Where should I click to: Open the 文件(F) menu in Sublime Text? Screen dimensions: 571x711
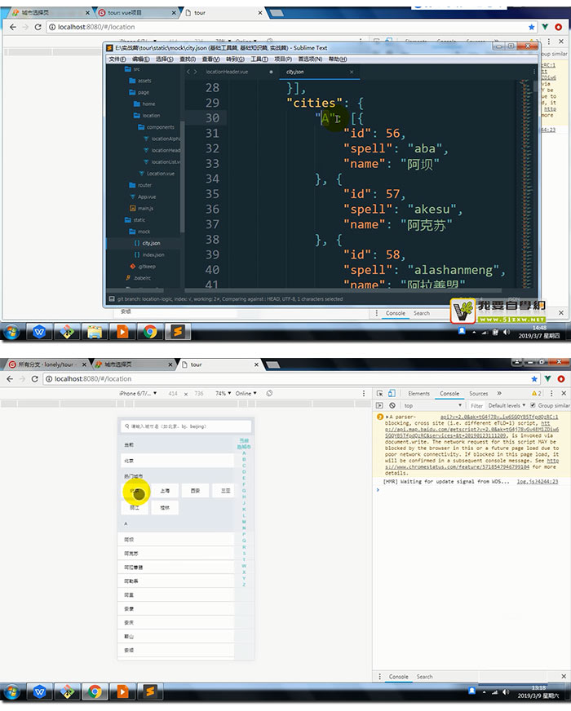117,60
